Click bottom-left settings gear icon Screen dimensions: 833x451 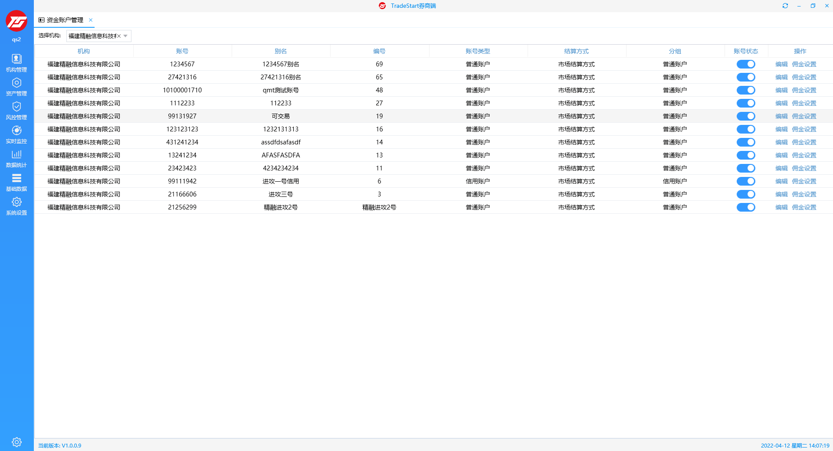[16, 442]
